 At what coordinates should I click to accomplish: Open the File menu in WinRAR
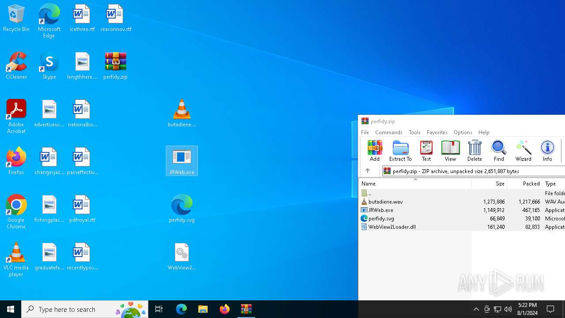pos(365,132)
